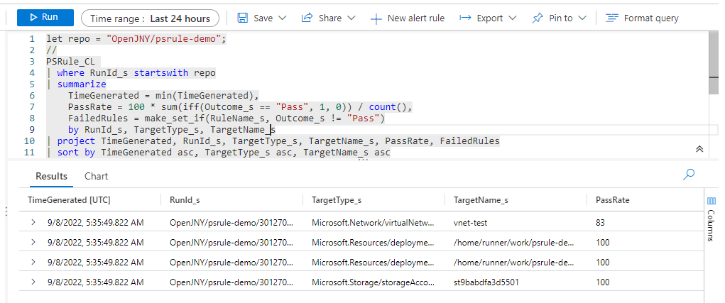This screenshot has width=725, height=303.
Task: Click the project keyword on line 10
Action: point(76,141)
